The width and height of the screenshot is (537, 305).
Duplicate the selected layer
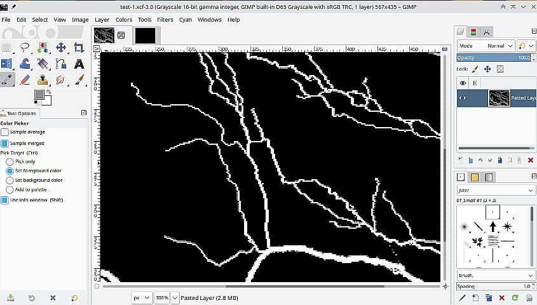point(500,160)
